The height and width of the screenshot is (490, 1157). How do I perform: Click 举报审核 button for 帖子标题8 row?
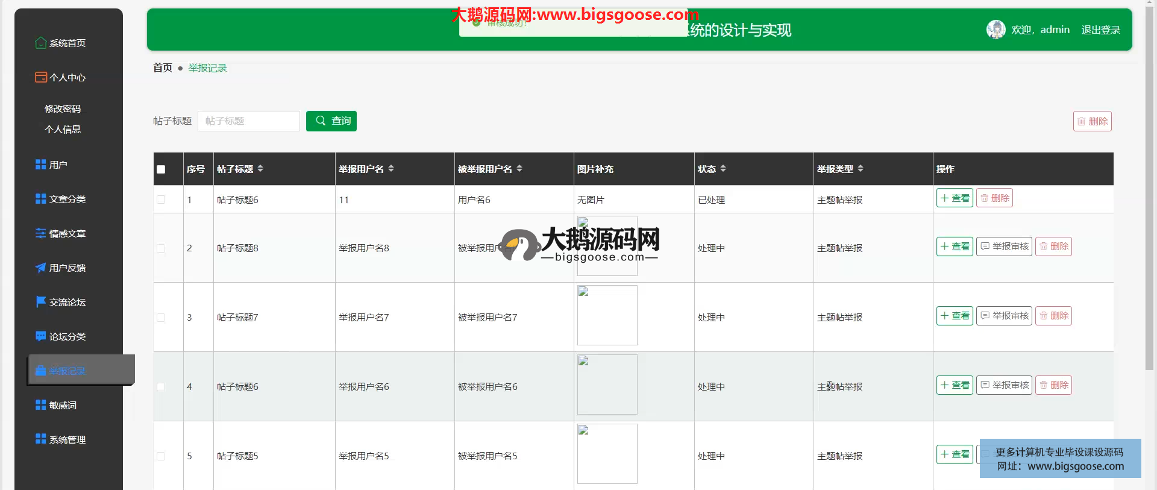pyautogui.click(x=1004, y=247)
